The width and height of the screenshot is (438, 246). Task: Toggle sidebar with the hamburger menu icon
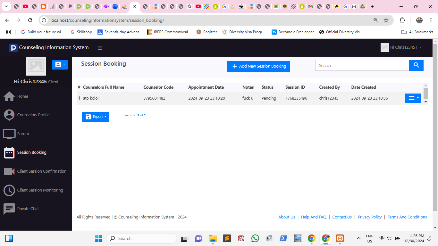click(100, 48)
